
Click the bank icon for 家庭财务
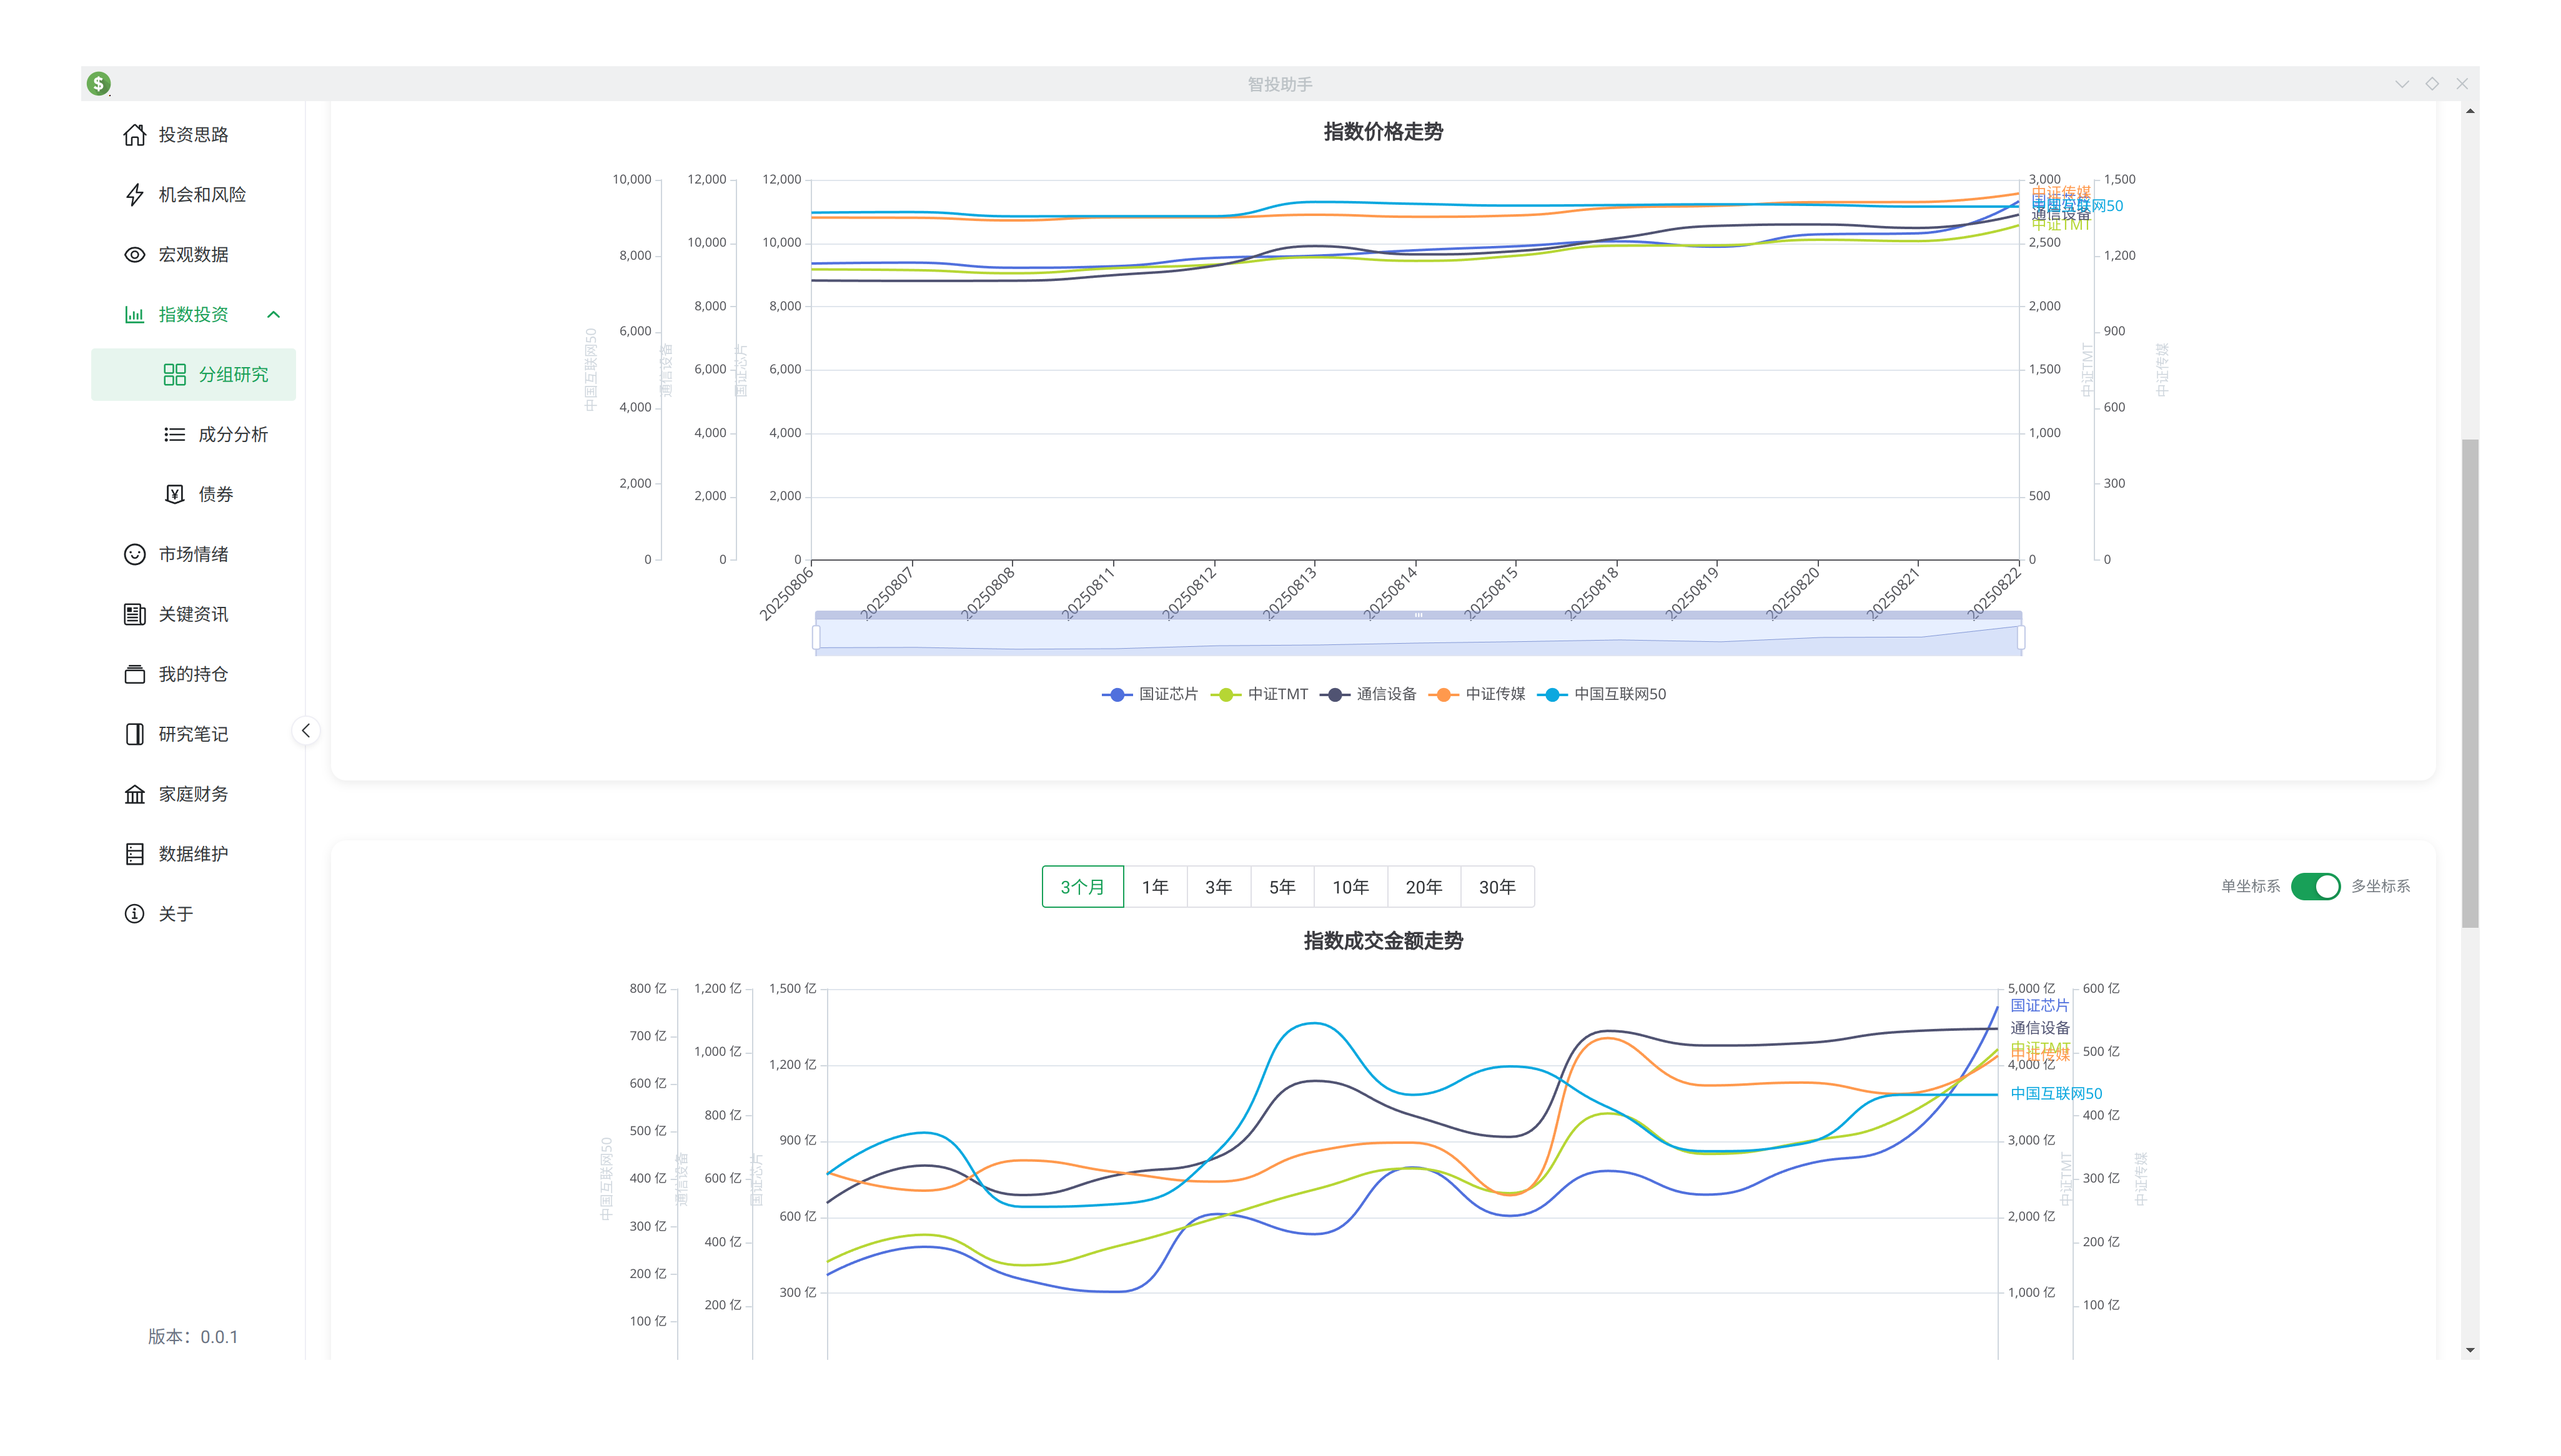134,795
